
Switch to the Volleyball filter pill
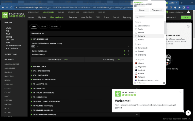55,26
